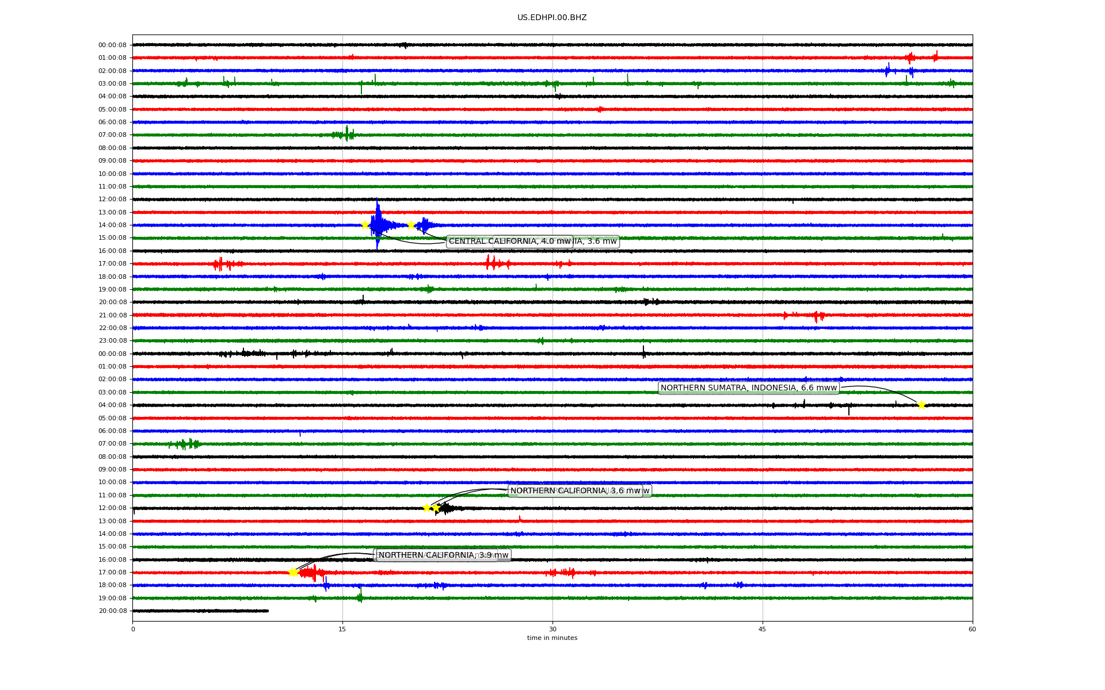
Task: Click the 15 tick on the x-axis
Action: pyautogui.click(x=342, y=629)
